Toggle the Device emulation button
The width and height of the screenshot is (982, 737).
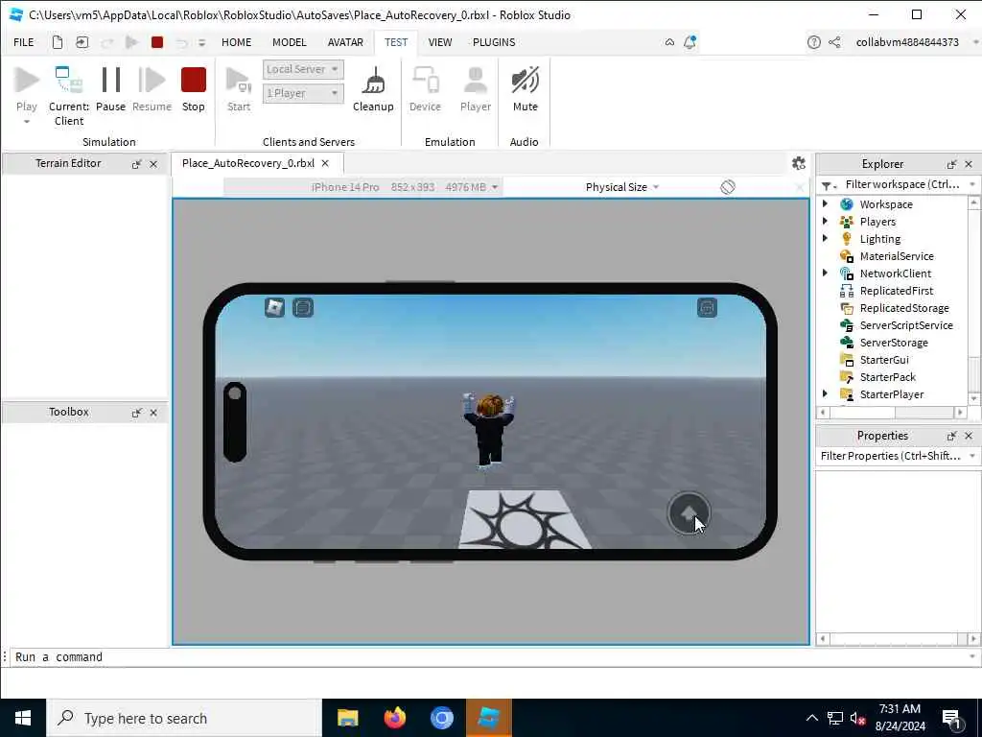425,90
